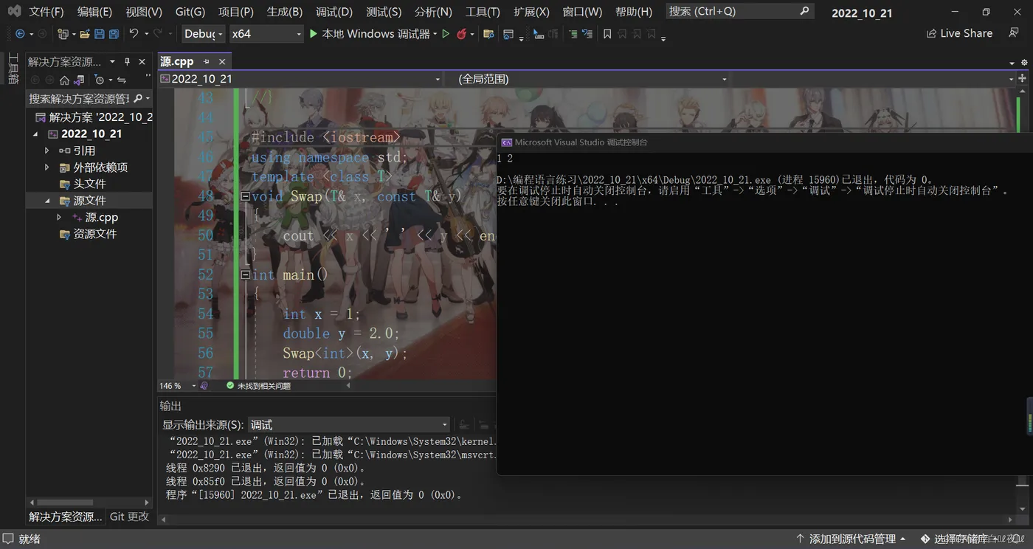
Task: Click the 工具箱 side tab
Action: click(13, 69)
